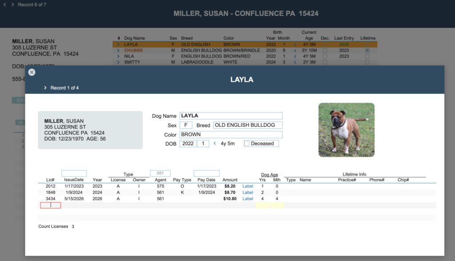
Task: Close the LAYLA dog detail popup
Action: click(x=32, y=72)
